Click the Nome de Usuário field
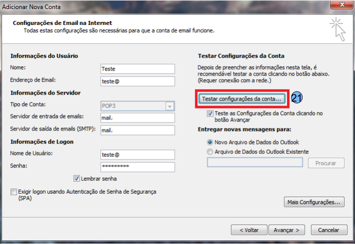 137,154
